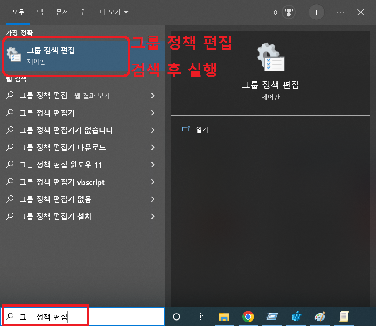Switch to the 문서 tab
Image resolution: width=376 pixels, height=326 pixels.
[x=62, y=12]
